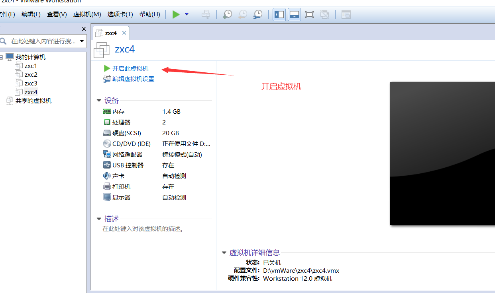495x293 pixels.
Task: Click 正在使用文件 D:... CD/DVD value
Action: tap(187, 144)
